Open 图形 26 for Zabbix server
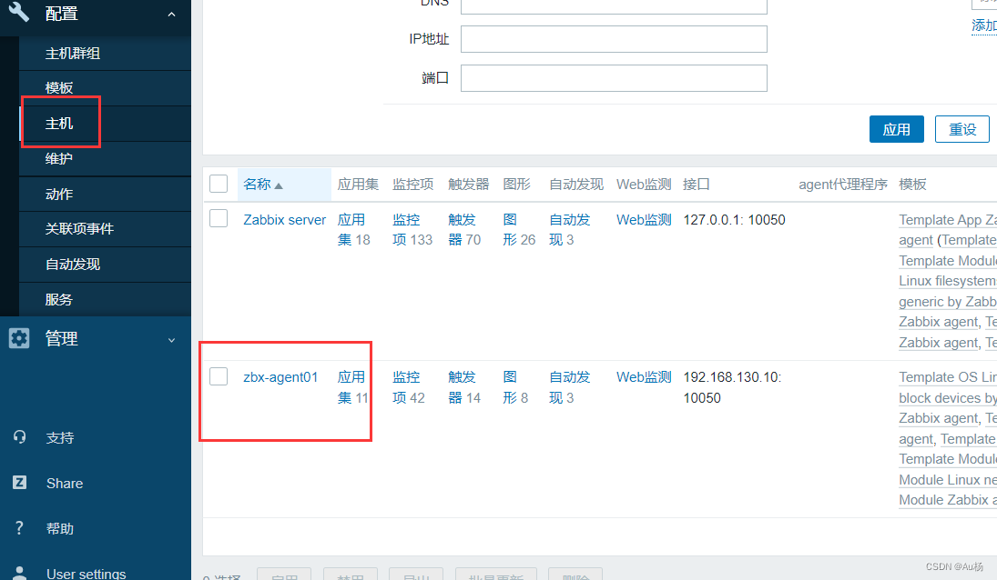The height and width of the screenshot is (580, 997). click(519, 230)
